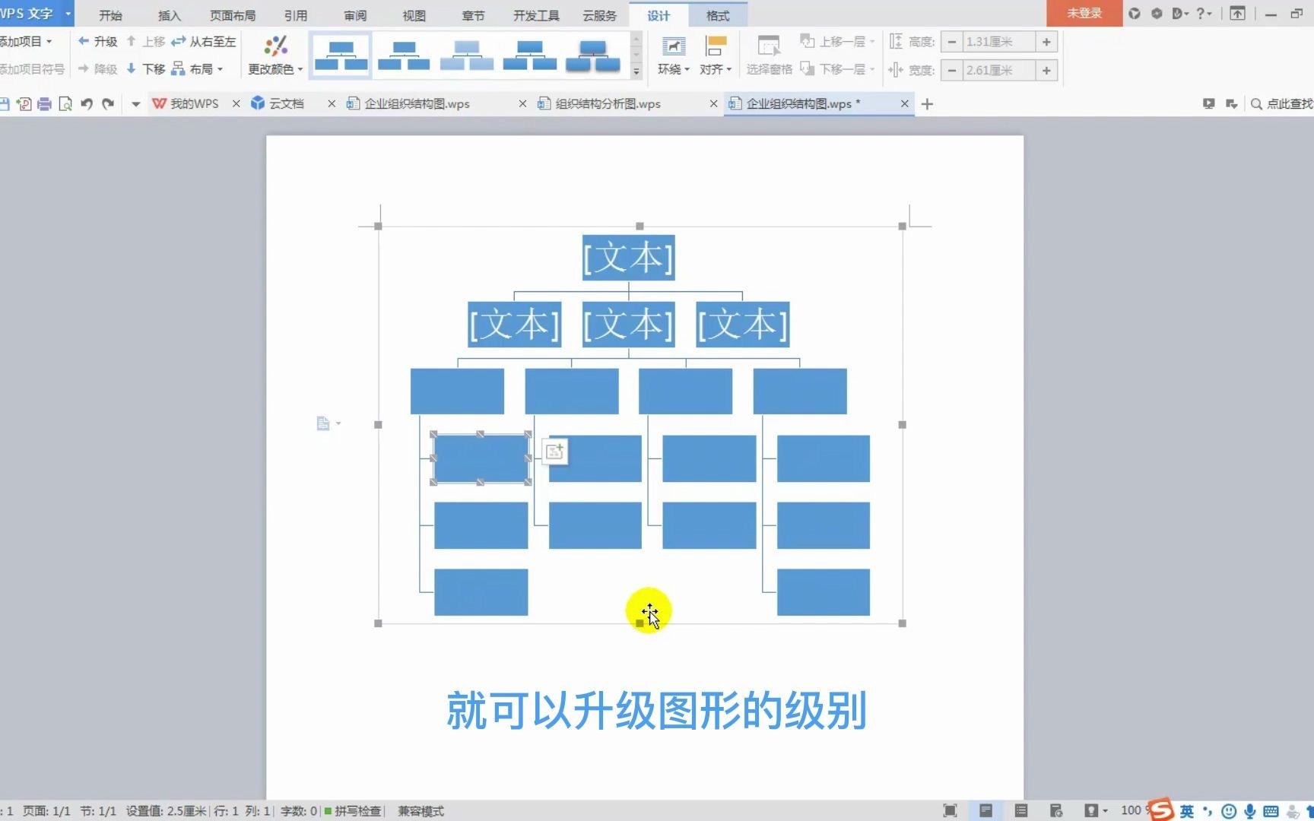Click the 选择窗格 selection pane button

point(769,55)
